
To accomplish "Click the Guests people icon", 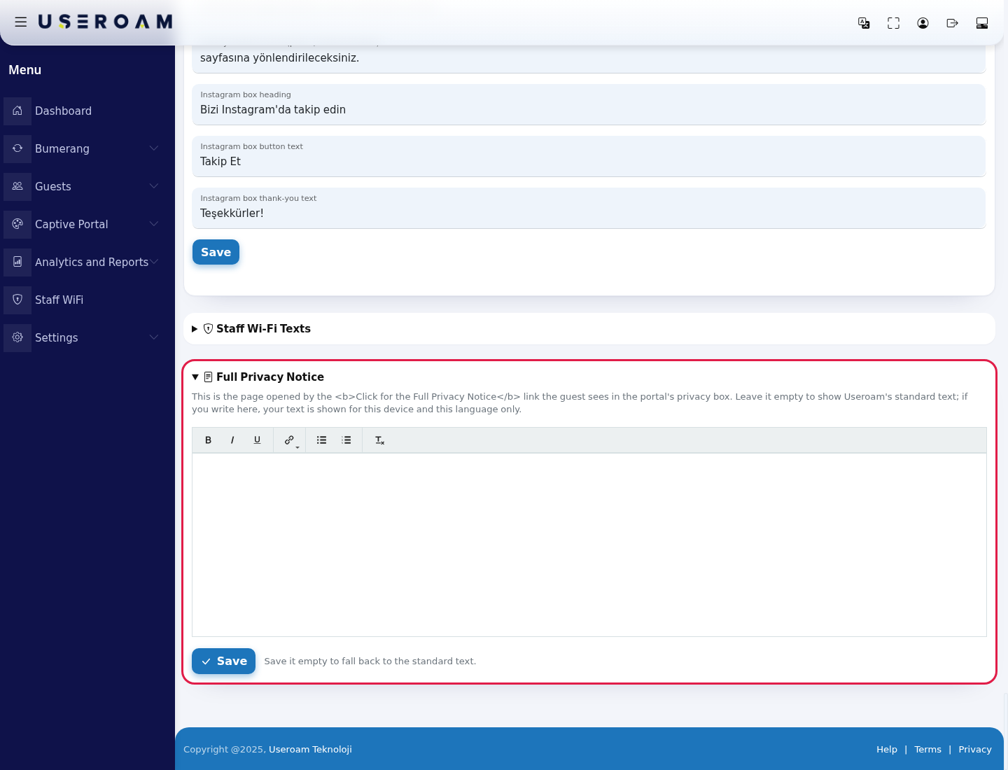I will point(17,186).
